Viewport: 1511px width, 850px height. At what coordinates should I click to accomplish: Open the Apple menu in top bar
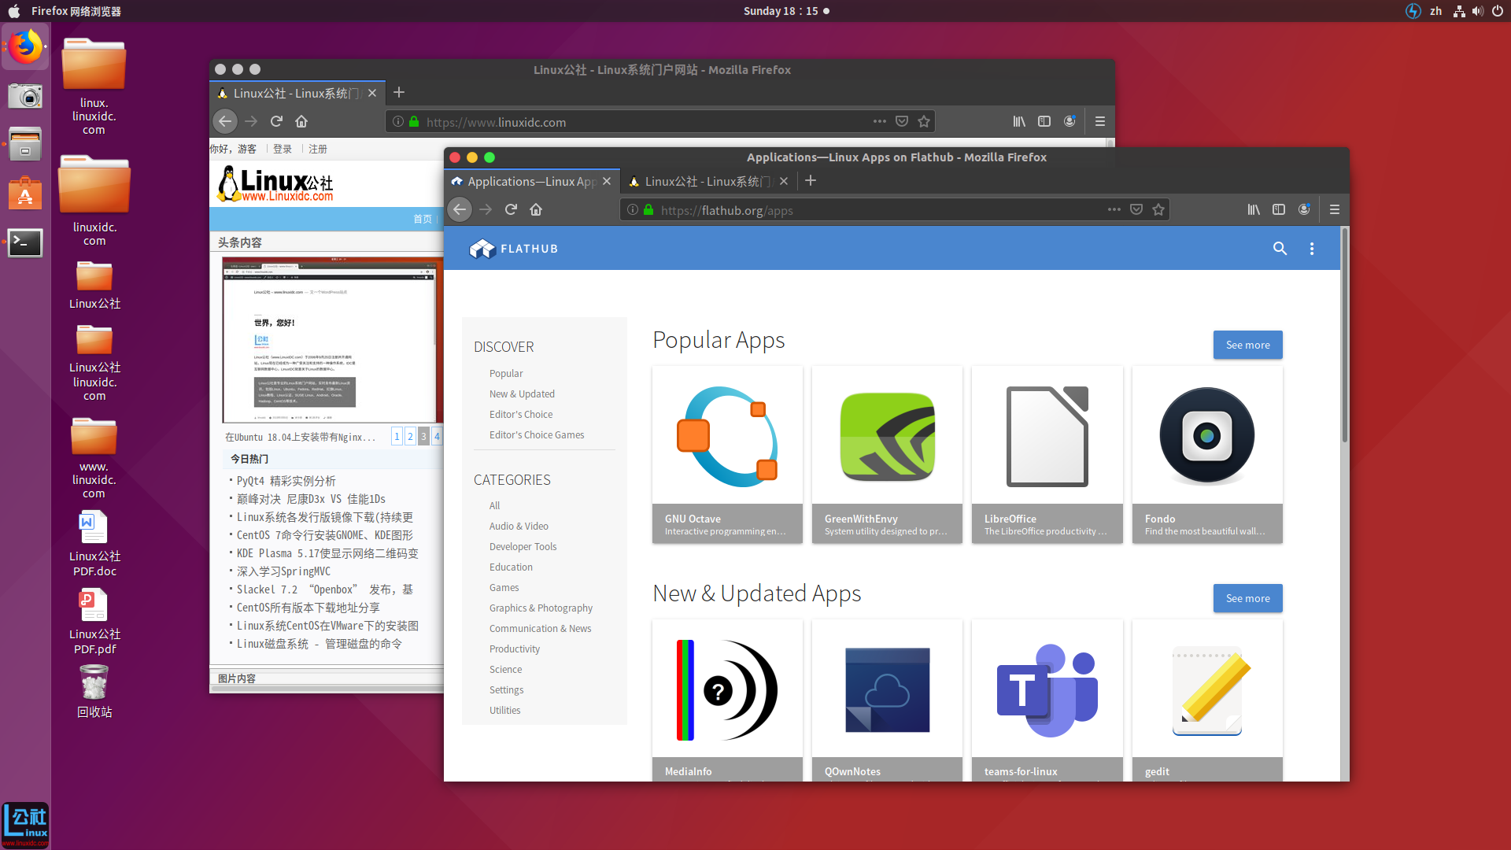13,11
